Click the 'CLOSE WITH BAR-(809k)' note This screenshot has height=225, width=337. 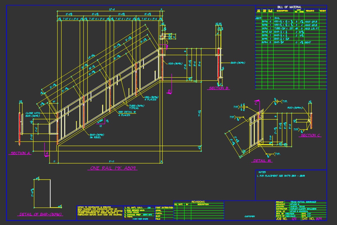[x=33, y=114]
